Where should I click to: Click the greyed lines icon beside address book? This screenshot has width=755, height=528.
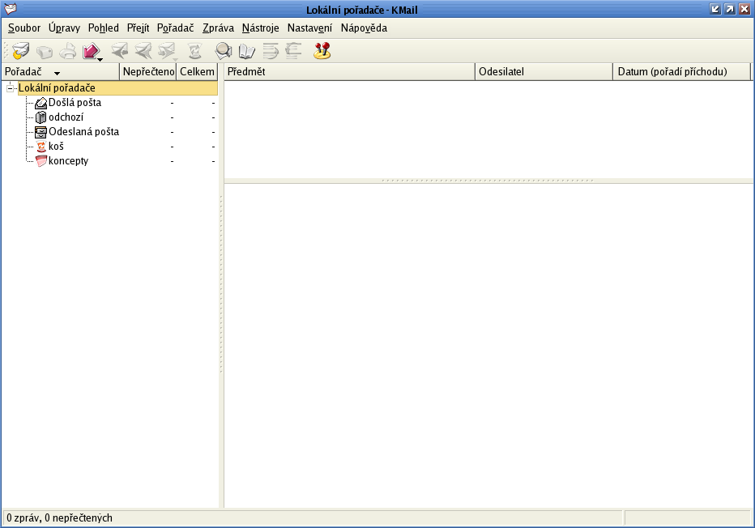click(x=271, y=51)
